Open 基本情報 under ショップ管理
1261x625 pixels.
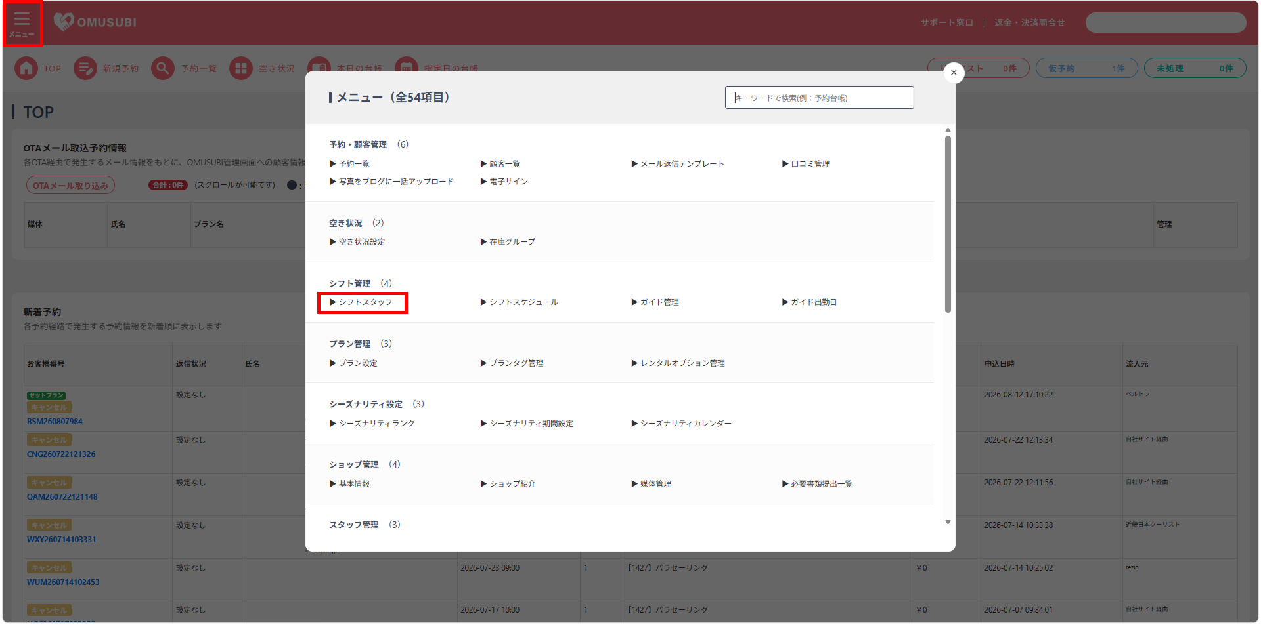[349, 484]
